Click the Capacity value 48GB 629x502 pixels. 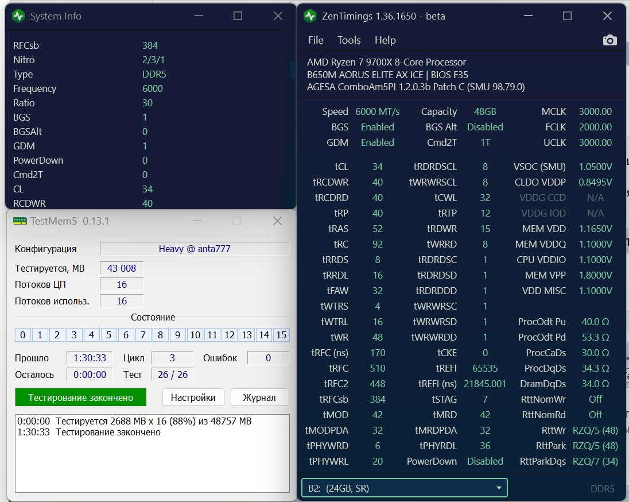[485, 111]
